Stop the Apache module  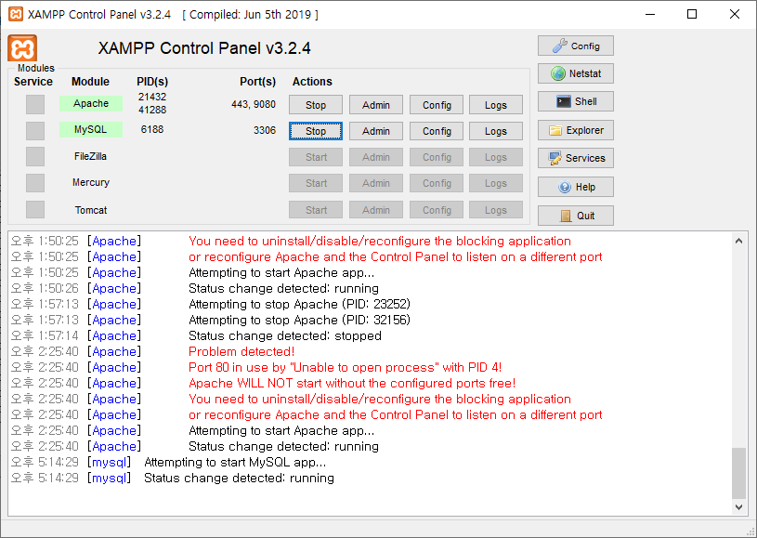(x=316, y=105)
